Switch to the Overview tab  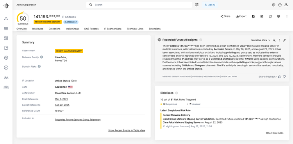(x=21, y=29)
